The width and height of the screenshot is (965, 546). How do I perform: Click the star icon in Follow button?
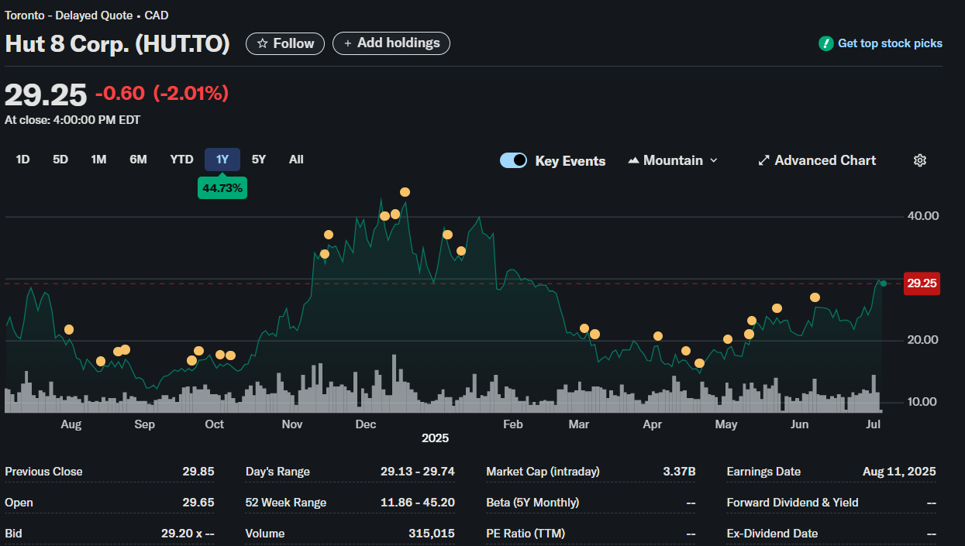[x=263, y=43]
